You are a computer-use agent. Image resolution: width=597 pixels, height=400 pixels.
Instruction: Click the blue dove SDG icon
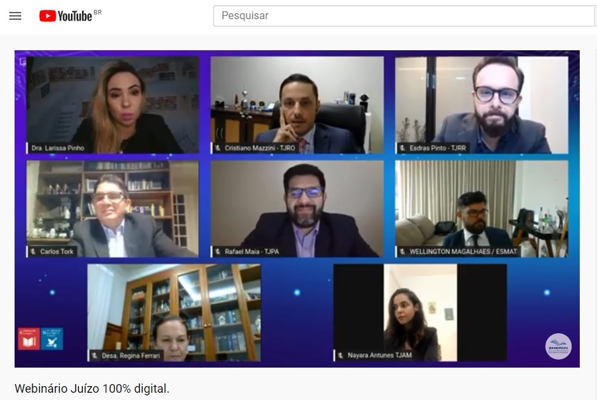pyautogui.click(x=52, y=339)
